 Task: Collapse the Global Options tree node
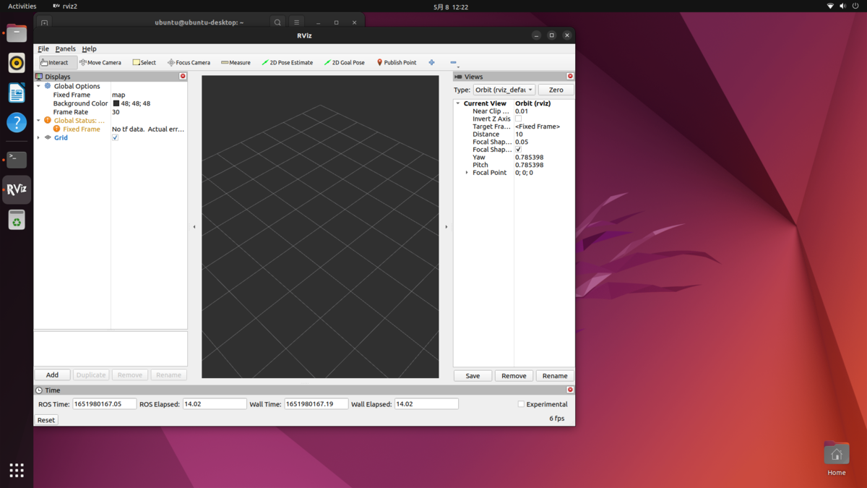pyautogui.click(x=39, y=86)
